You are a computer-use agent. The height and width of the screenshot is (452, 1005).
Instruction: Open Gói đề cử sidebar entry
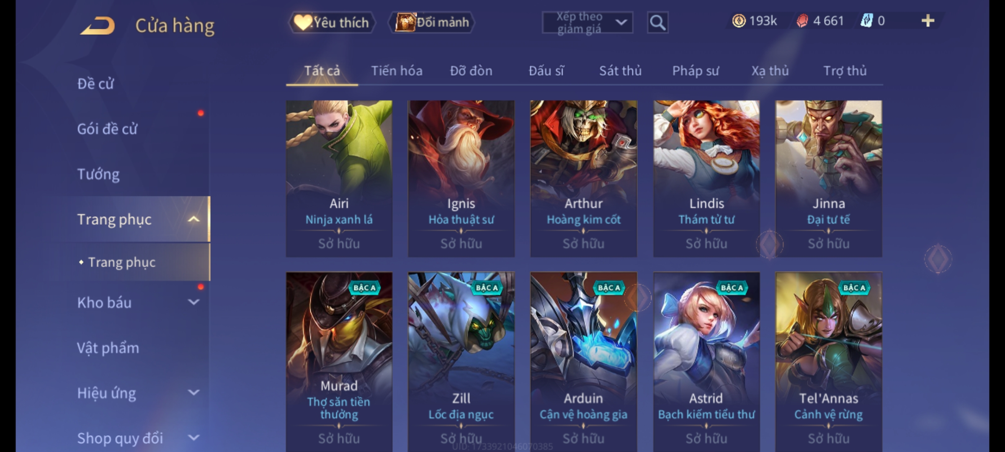107,129
